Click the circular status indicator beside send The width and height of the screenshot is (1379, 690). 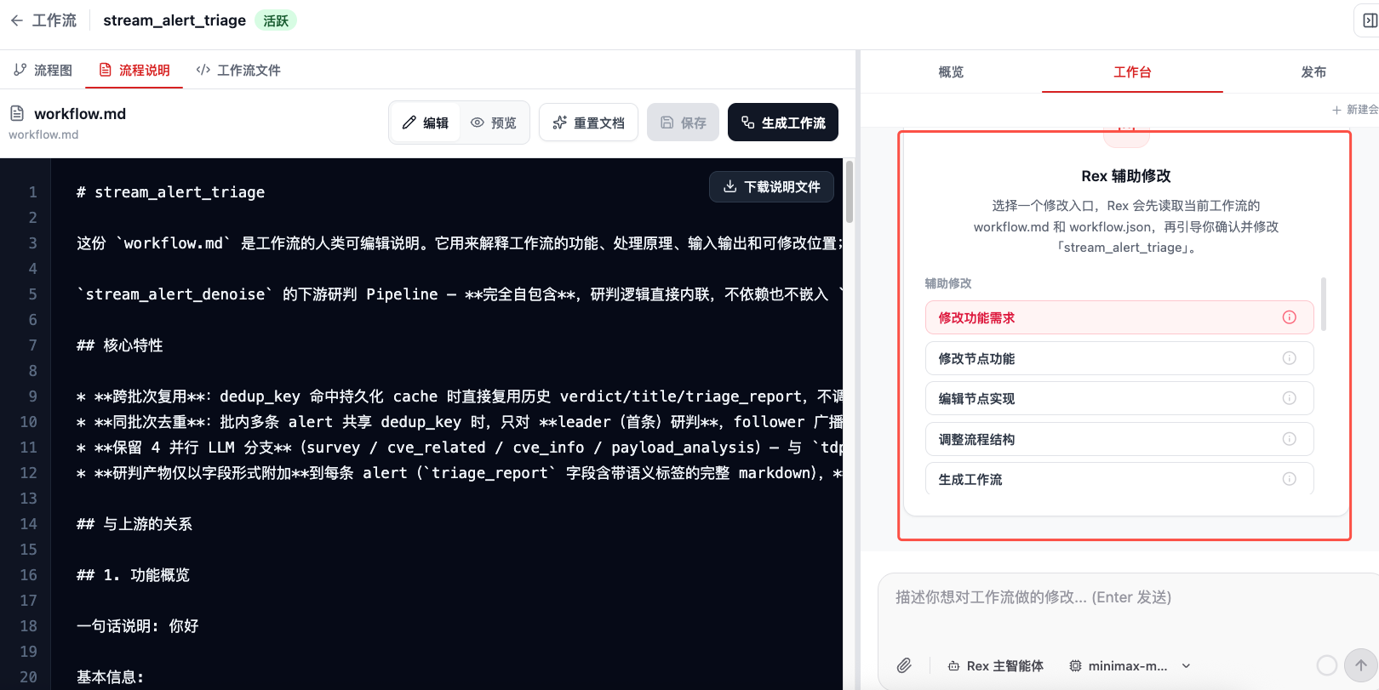(x=1326, y=665)
